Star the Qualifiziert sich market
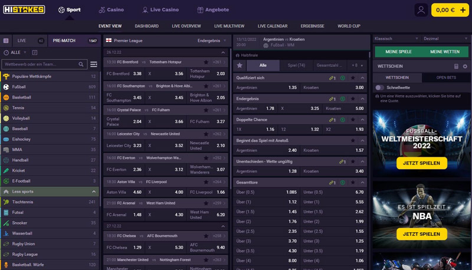Screen dimensions: 472x270 (x=353, y=78)
